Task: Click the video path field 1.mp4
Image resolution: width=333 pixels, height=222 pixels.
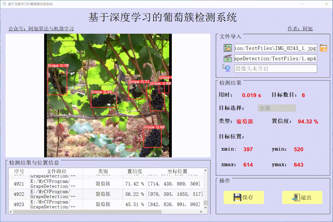Action: click(x=275, y=58)
